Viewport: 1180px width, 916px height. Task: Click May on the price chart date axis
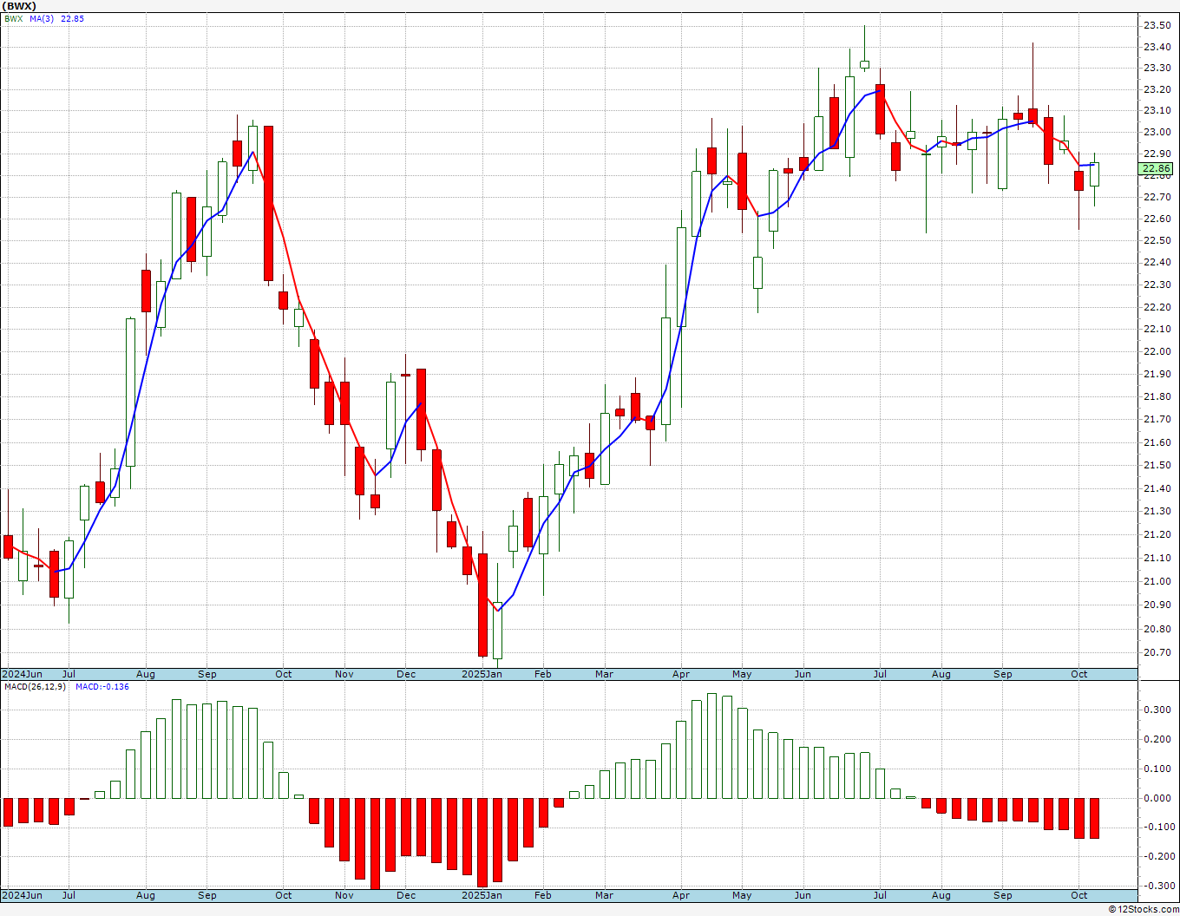tap(742, 674)
